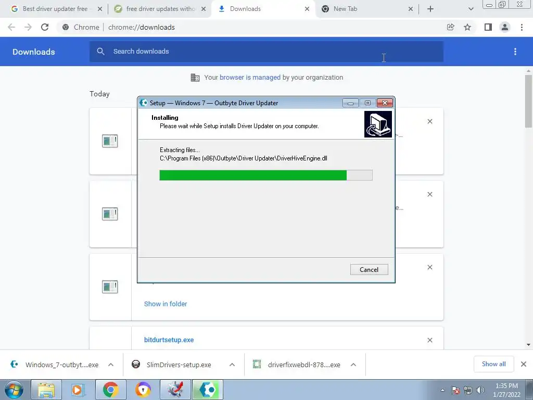This screenshot has height=400, width=533.
Task: Open bitdurtsetup.exe download link
Action: point(169,340)
